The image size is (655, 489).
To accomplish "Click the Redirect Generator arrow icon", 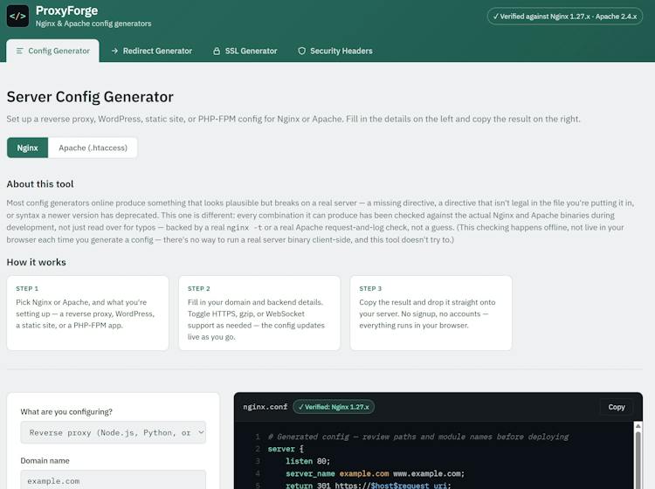I will (114, 51).
